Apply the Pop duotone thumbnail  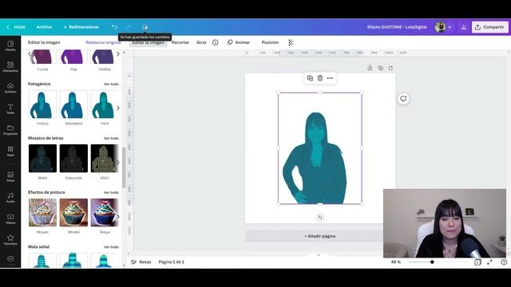pos(73,57)
